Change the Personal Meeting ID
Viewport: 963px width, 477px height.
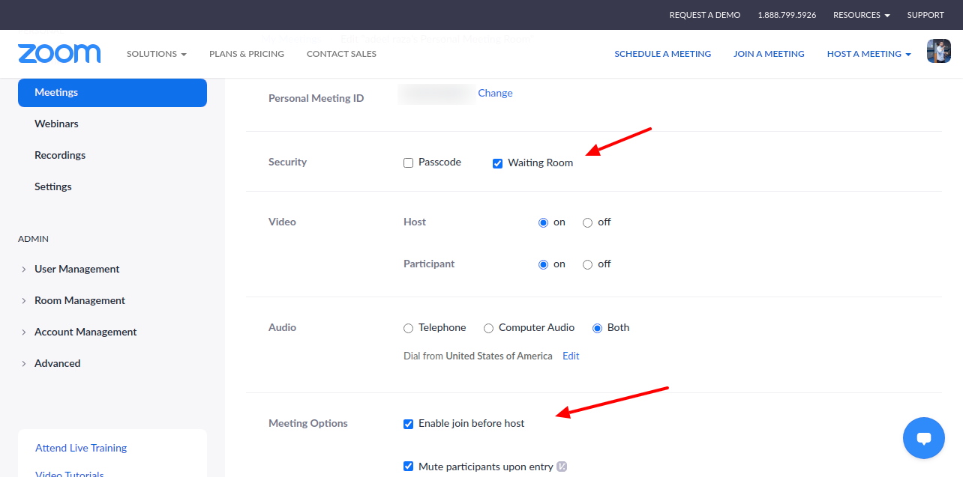(495, 93)
